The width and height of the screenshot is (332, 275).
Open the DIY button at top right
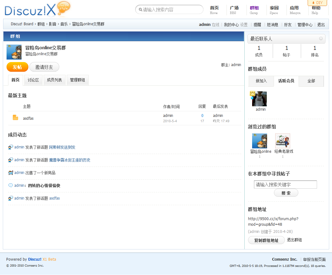[318, 3]
